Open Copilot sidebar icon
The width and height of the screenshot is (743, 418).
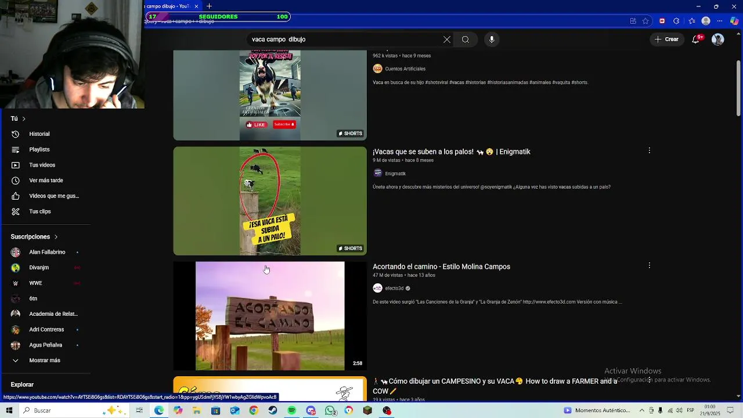734,21
